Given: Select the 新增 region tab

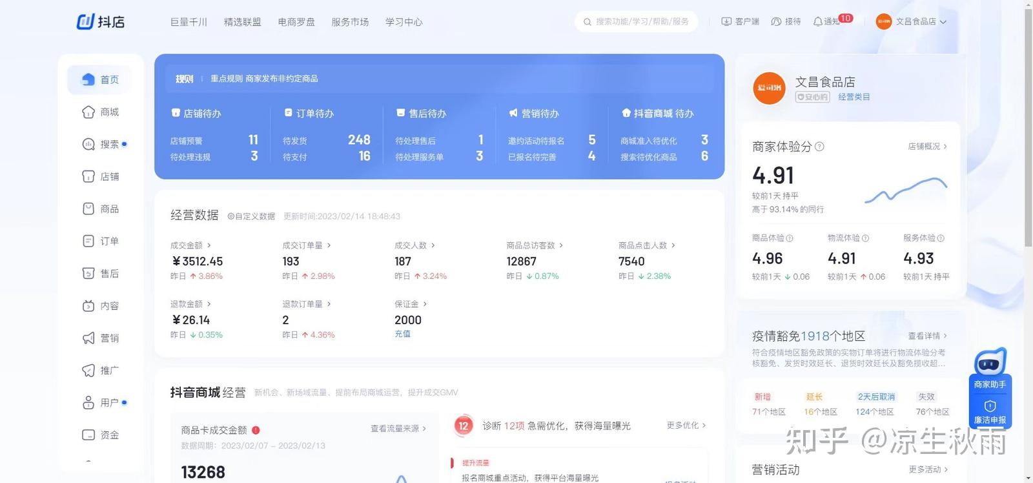Looking at the screenshot, I should click(x=762, y=396).
